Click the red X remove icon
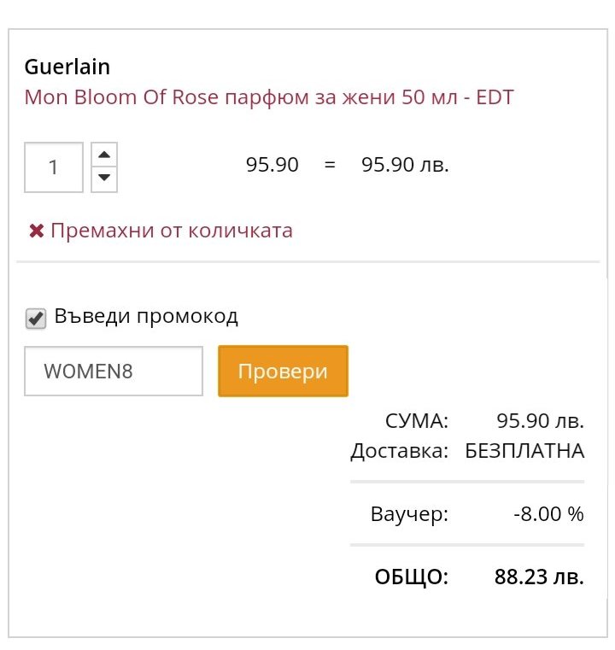 (x=37, y=231)
